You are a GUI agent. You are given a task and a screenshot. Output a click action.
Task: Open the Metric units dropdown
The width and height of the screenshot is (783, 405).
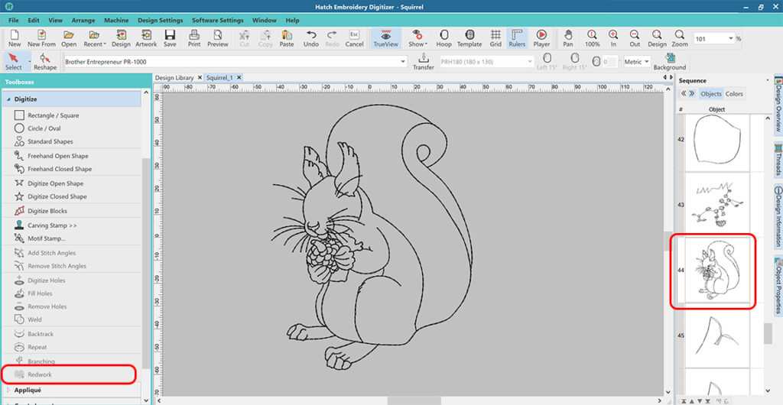tap(635, 61)
